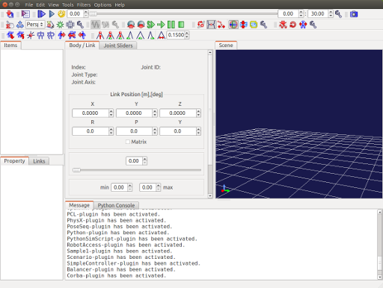Toggle the waveform graph button
The image size is (383, 288).
click(x=96, y=25)
